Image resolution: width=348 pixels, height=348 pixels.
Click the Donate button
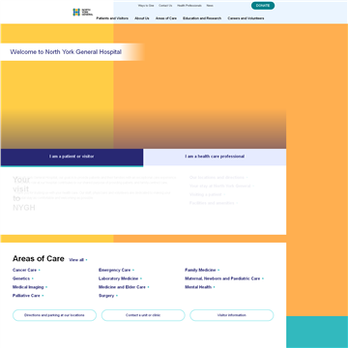(263, 6)
